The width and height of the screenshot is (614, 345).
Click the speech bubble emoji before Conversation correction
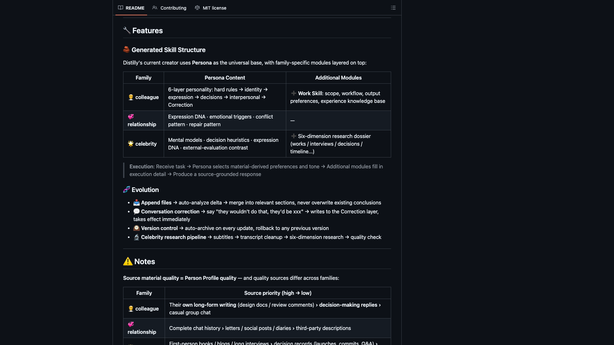pos(137,211)
